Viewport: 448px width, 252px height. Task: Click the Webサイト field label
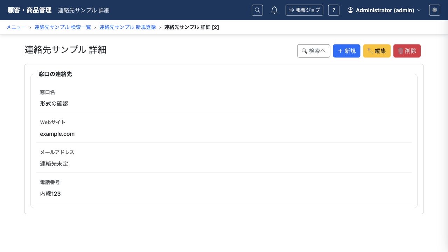pyautogui.click(x=53, y=122)
